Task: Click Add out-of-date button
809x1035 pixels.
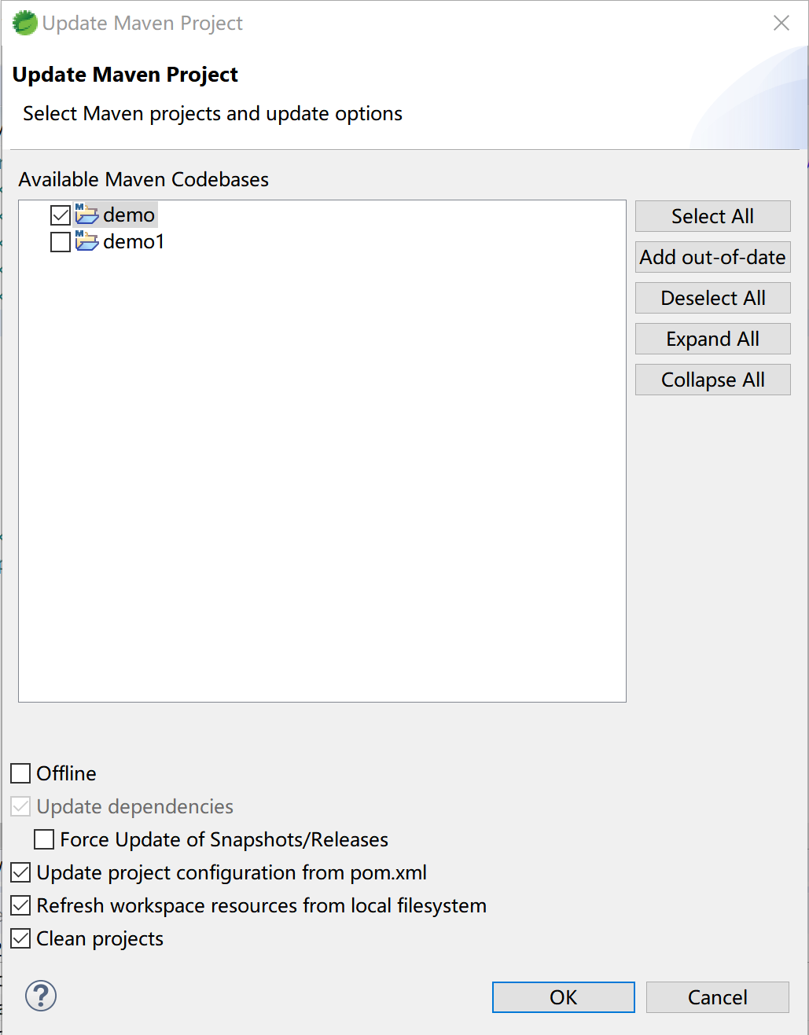Action: [712, 257]
